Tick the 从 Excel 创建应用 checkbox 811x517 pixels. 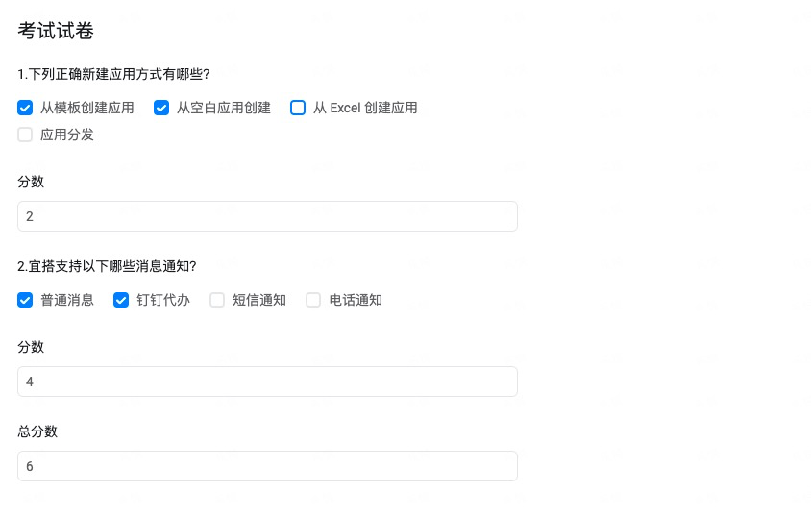click(298, 108)
